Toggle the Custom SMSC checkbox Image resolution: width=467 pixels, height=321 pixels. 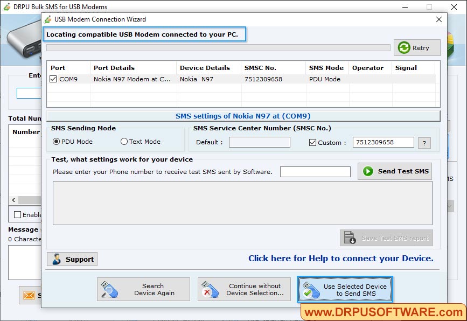(x=312, y=142)
